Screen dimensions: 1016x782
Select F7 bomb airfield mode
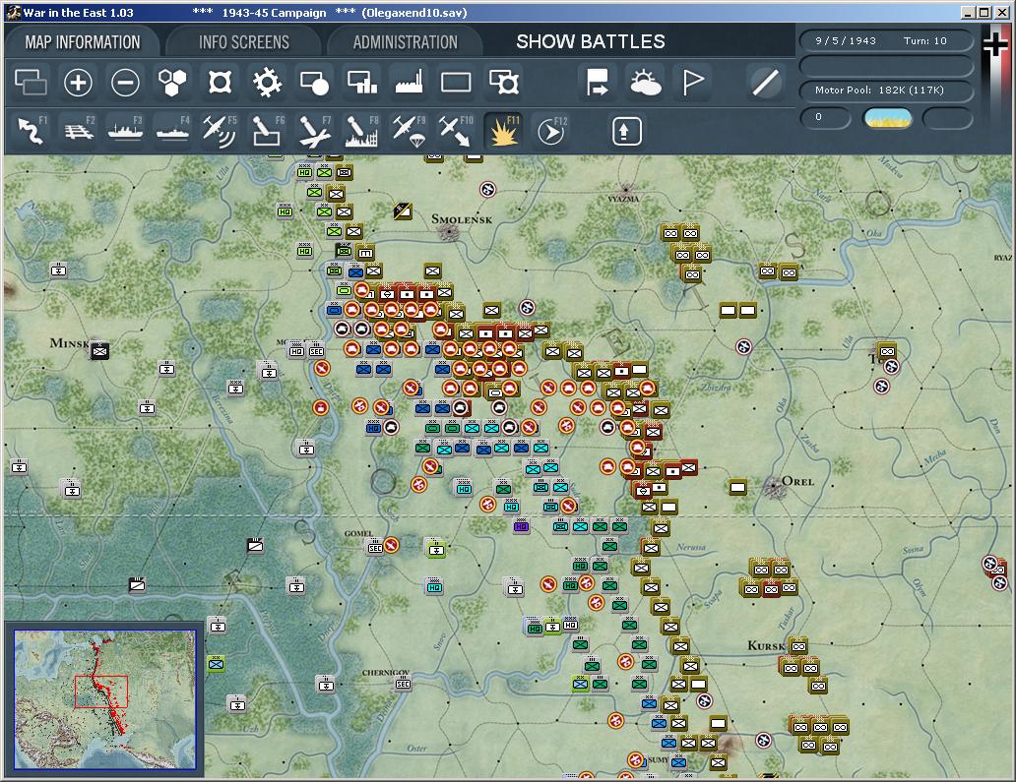tap(314, 130)
